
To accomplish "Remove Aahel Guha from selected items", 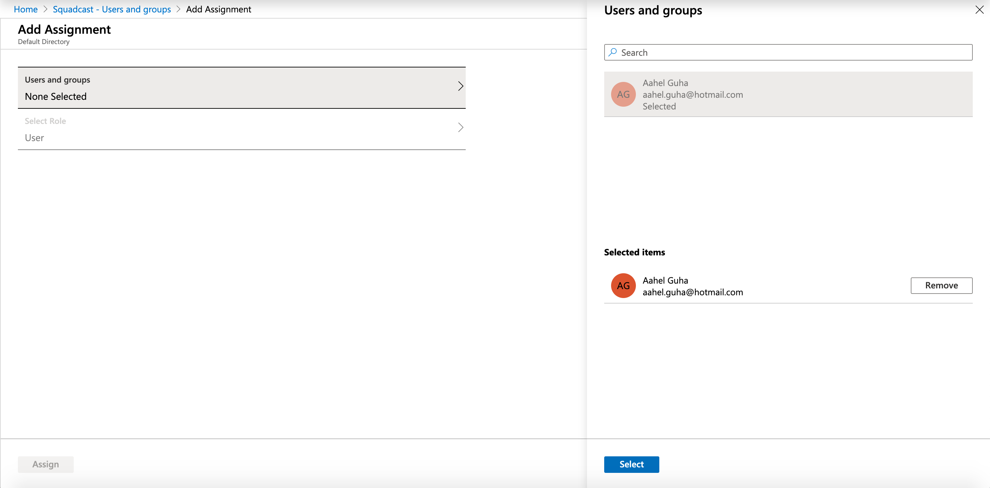I will [941, 286].
